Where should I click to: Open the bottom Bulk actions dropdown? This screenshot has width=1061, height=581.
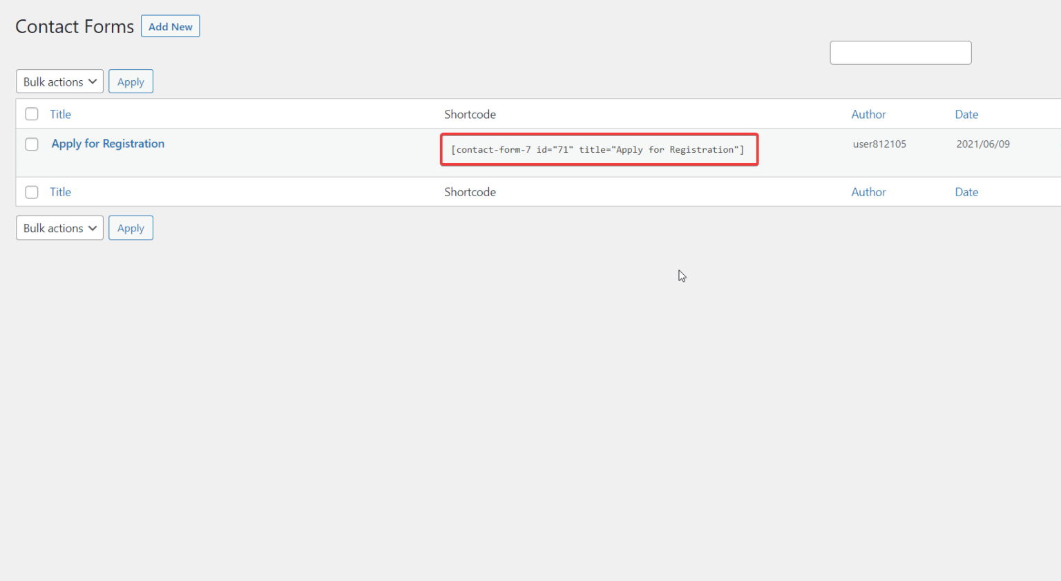pos(59,227)
